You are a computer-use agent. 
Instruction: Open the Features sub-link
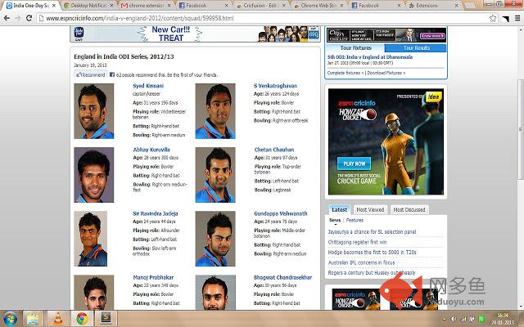click(x=355, y=220)
